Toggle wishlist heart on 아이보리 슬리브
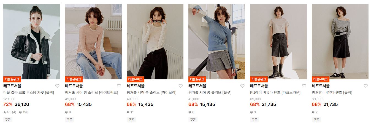Viewport: 371px width, 127px height. [181, 86]
